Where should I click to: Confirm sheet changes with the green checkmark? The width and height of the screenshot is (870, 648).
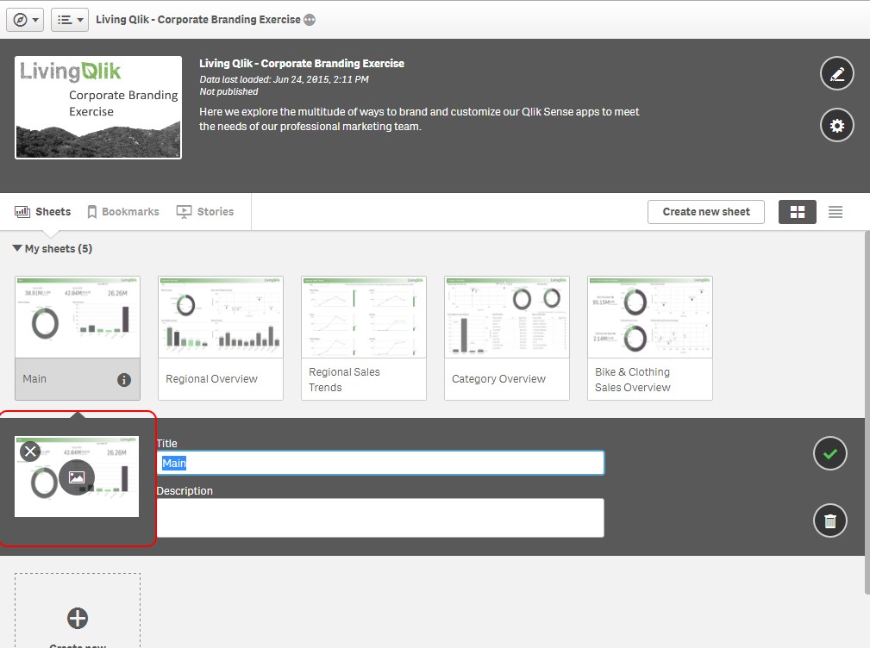(x=829, y=453)
